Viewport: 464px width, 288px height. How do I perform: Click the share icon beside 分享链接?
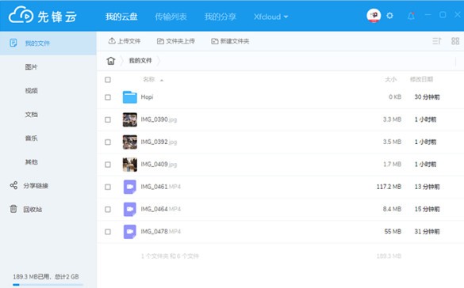13,185
